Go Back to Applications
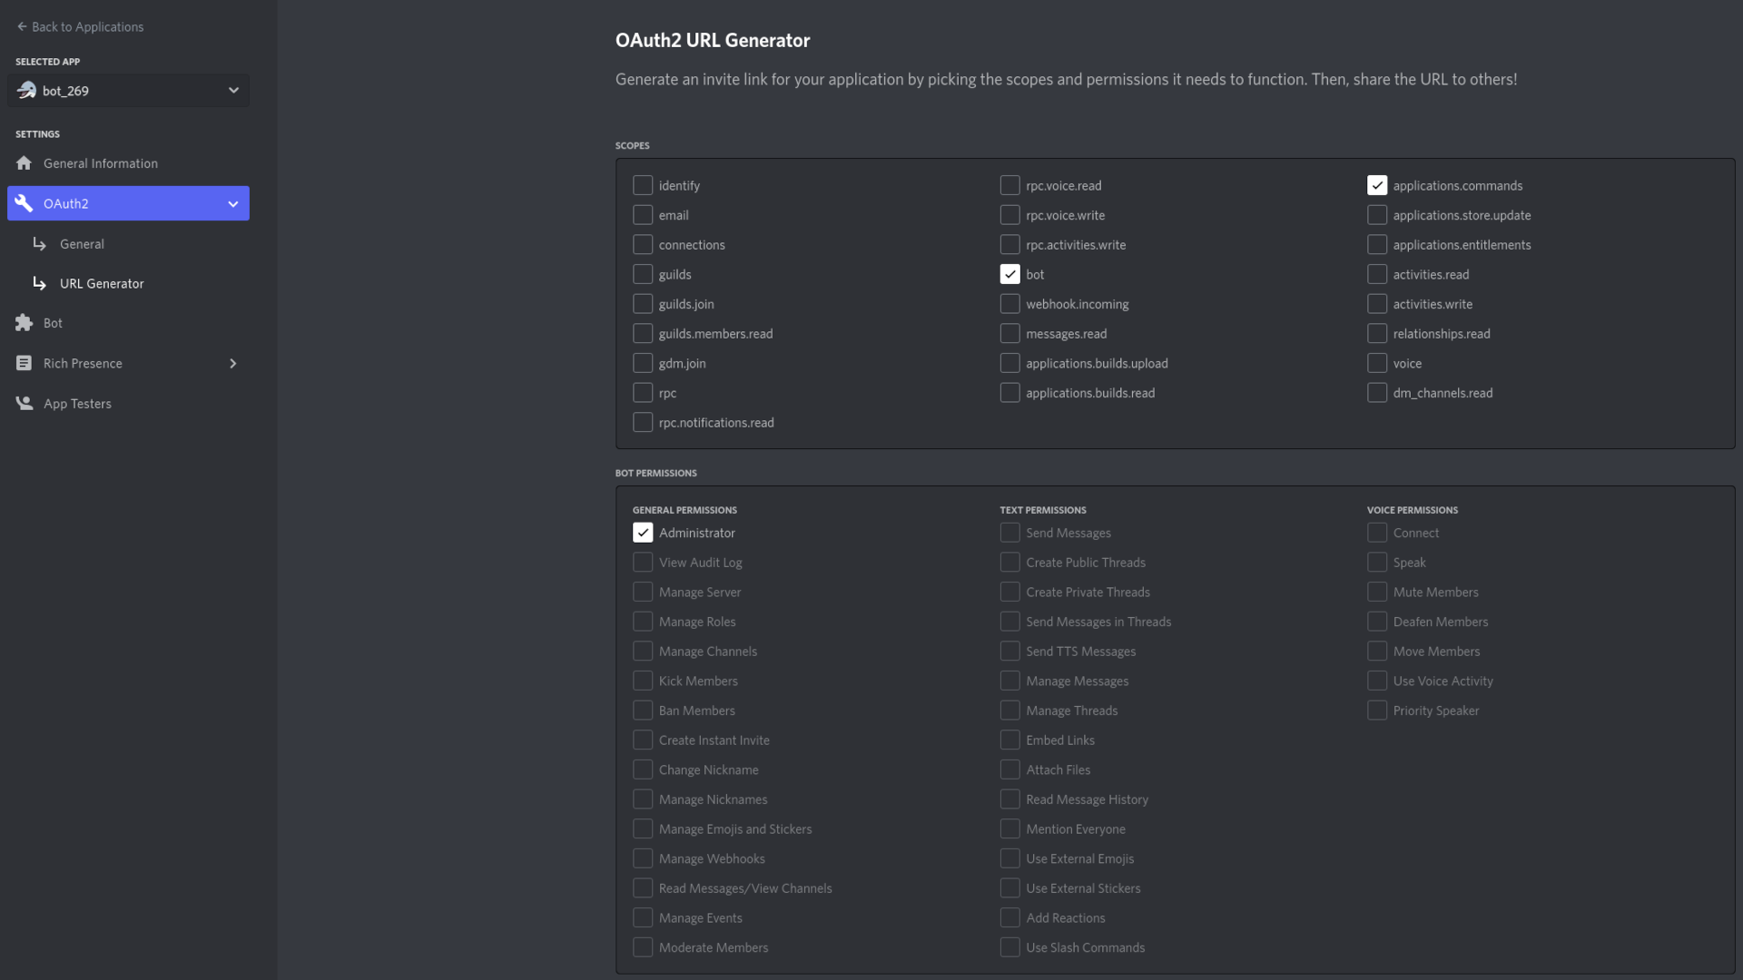This screenshot has width=1743, height=980. (87, 26)
